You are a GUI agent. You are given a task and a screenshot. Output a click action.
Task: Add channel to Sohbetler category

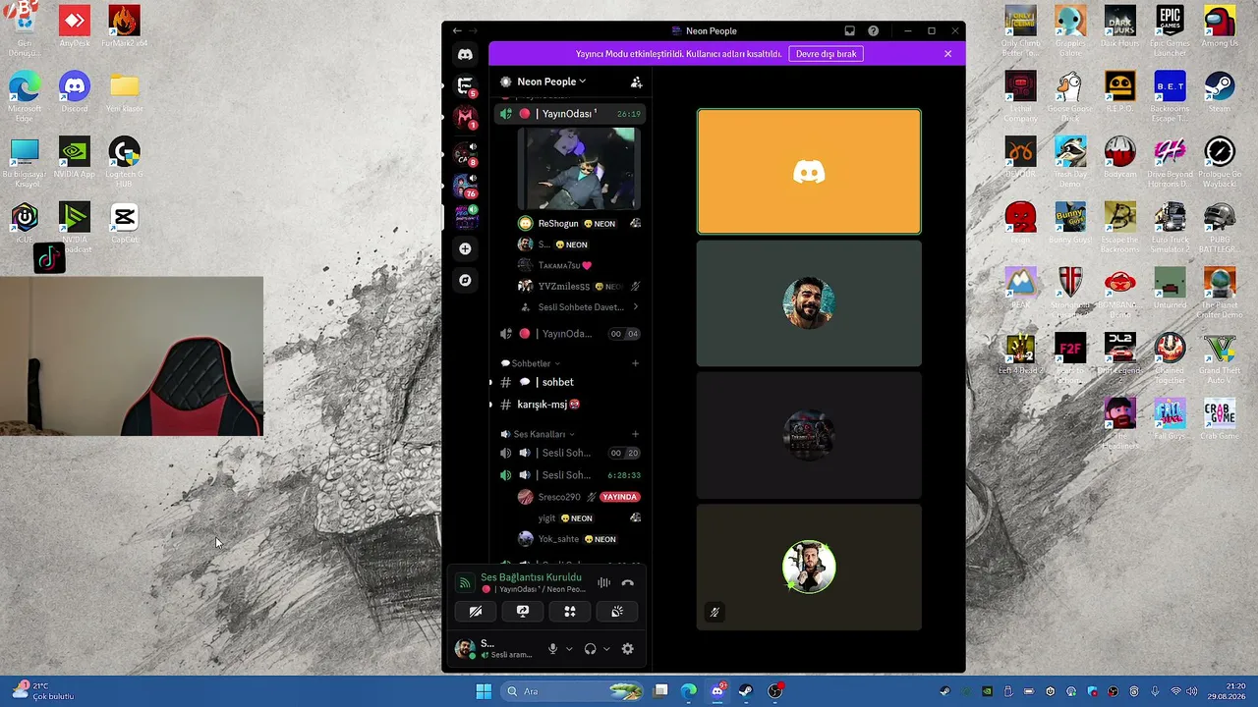(x=635, y=363)
